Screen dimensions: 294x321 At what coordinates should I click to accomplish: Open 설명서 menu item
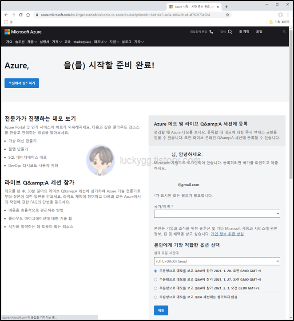coord(44,42)
